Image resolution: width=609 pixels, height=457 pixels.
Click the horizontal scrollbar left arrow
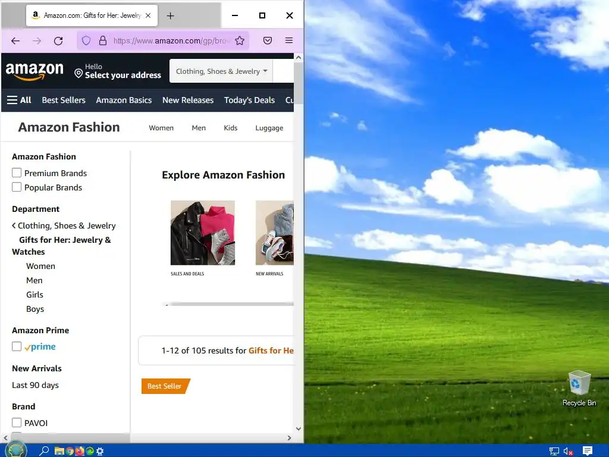click(5, 437)
